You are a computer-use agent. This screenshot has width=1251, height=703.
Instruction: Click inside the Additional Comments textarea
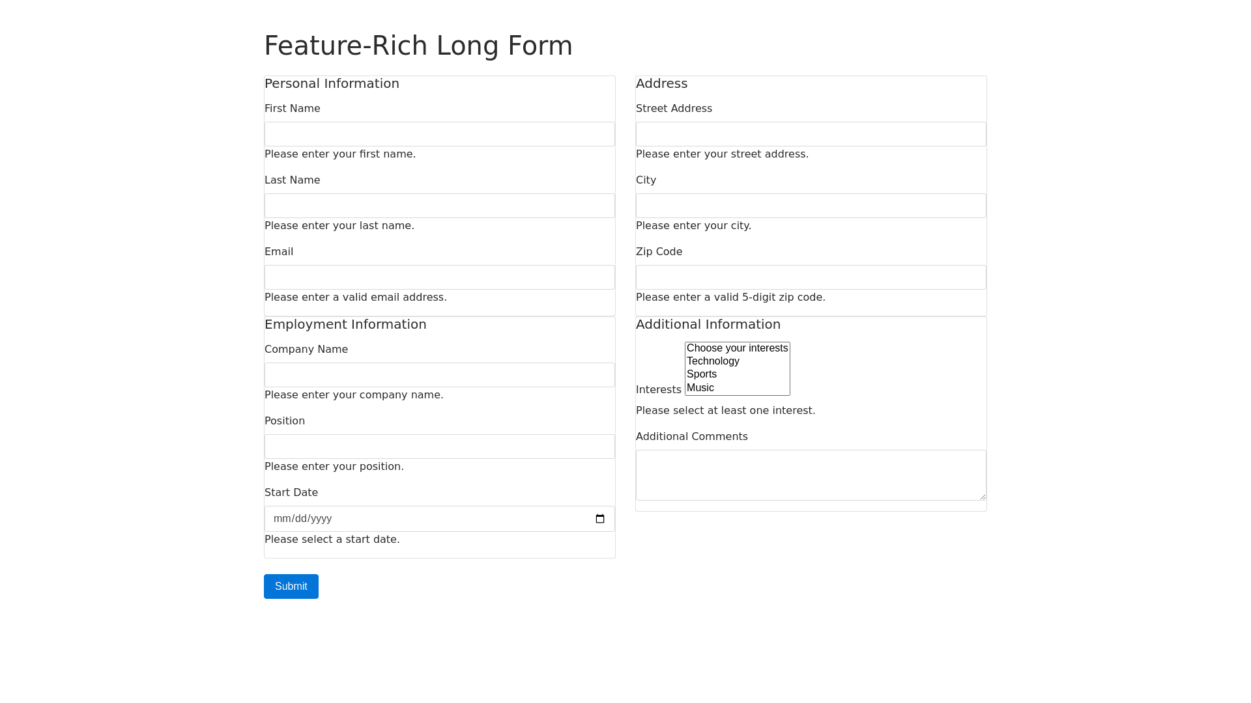click(811, 475)
